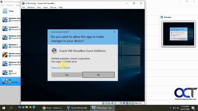This screenshot has width=198, height=111.
Task: Open the Show more details link
Action: pos(61,68)
